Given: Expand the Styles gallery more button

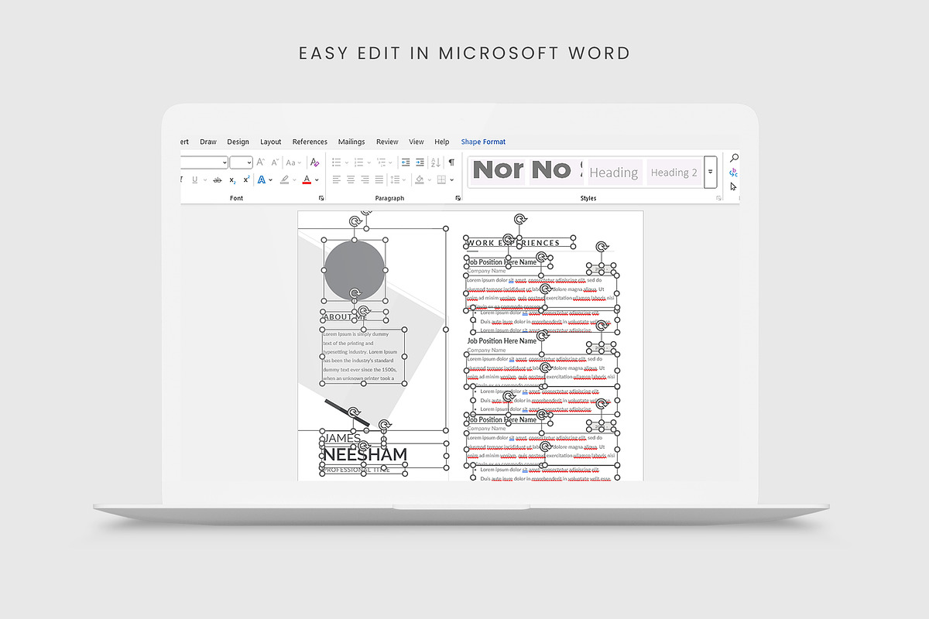Looking at the screenshot, I should (710, 172).
